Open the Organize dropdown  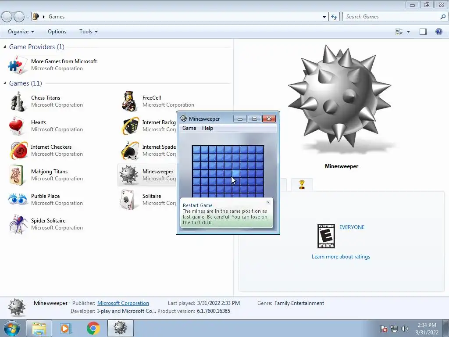[x=21, y=32]
